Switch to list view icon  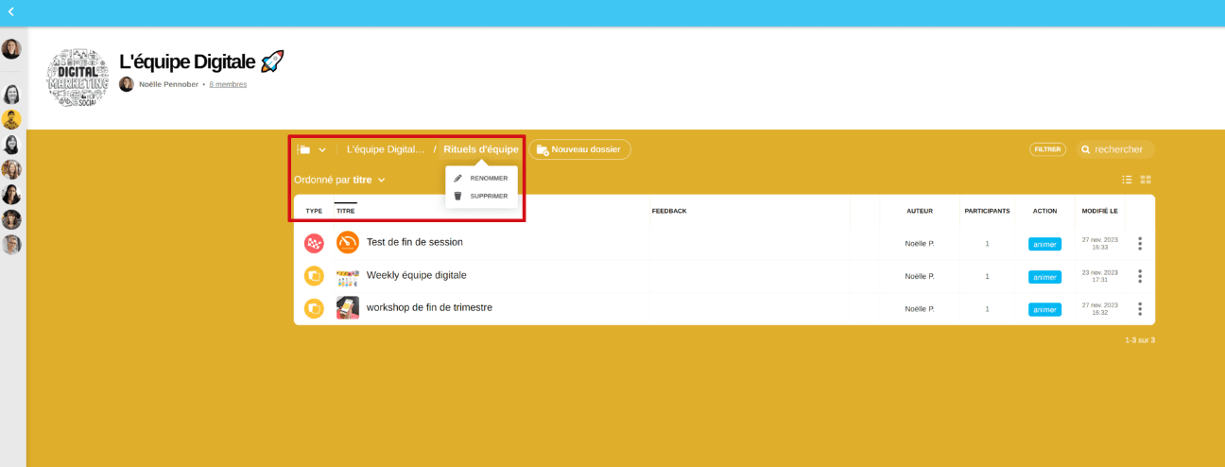click(1127, 180)
